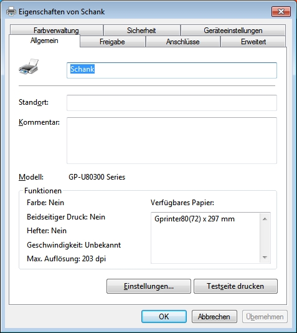
Task: Click the paper list scroll up arrow
Action: [x=265, y=219]
